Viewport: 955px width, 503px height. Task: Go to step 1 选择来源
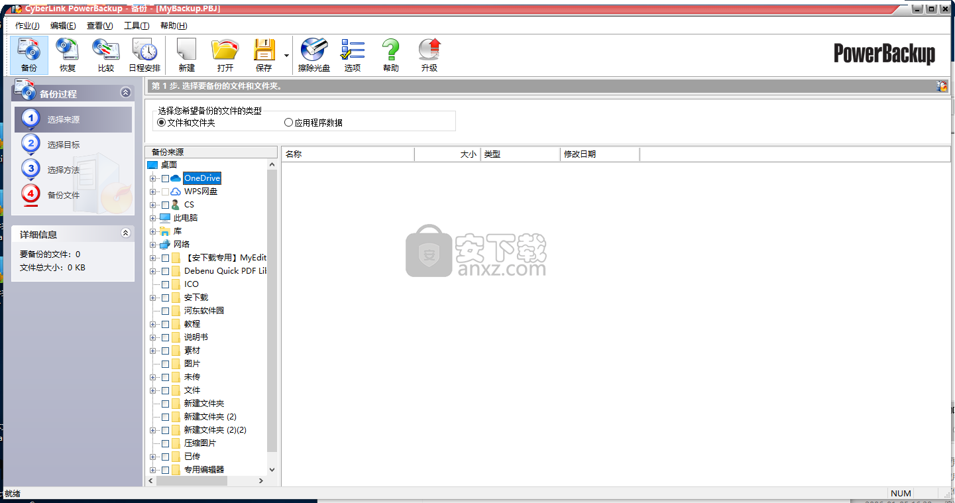73,120
